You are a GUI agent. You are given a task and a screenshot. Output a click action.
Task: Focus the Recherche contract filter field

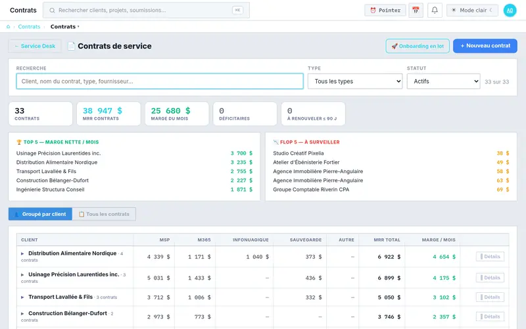(x=160, y=81)
